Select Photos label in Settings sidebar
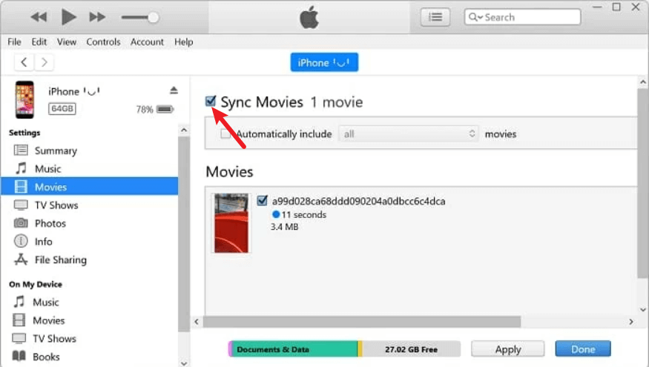This screenshot has width=649, height=367. point(50,223)
